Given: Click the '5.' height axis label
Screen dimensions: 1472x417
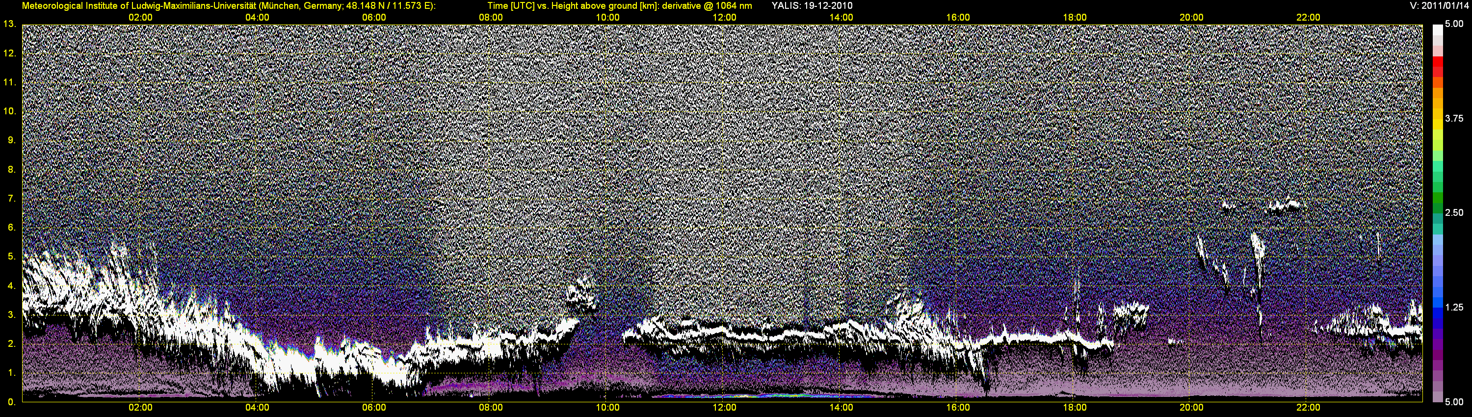Looking at the screenshot, I should 11,257.
